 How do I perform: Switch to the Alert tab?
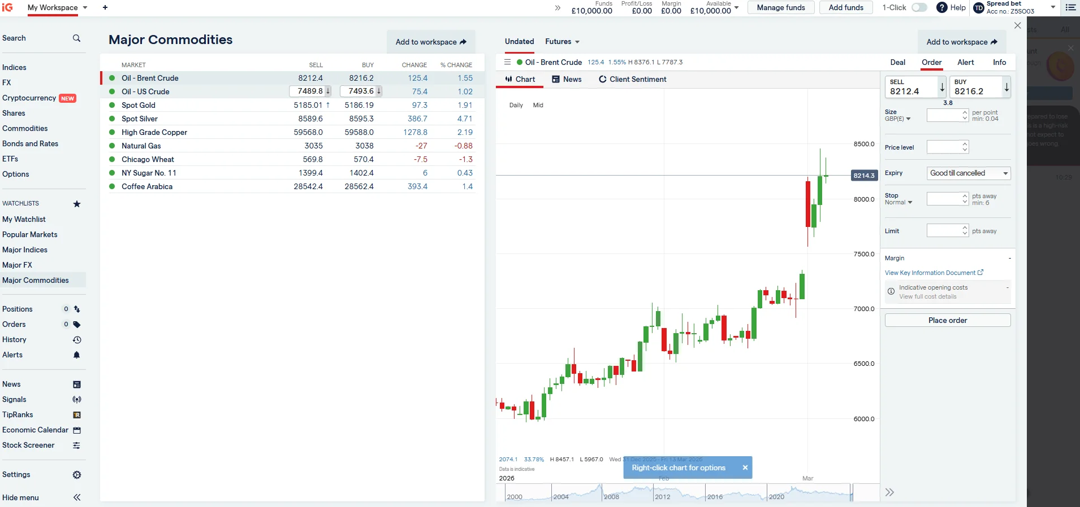coord(966,63)
